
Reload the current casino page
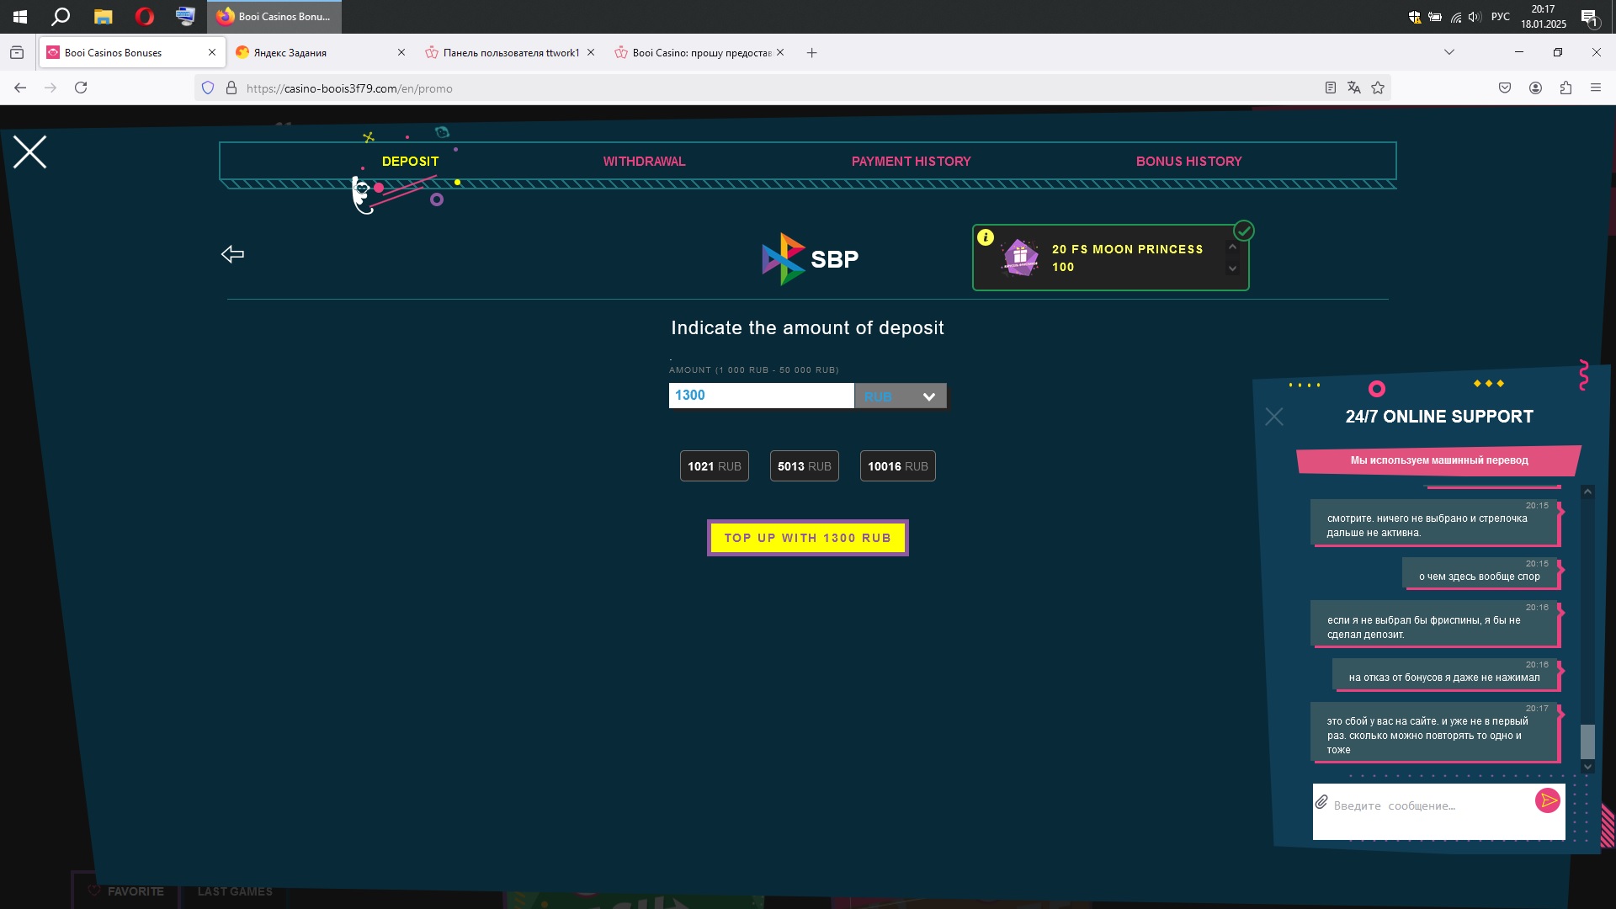point(81,88)
